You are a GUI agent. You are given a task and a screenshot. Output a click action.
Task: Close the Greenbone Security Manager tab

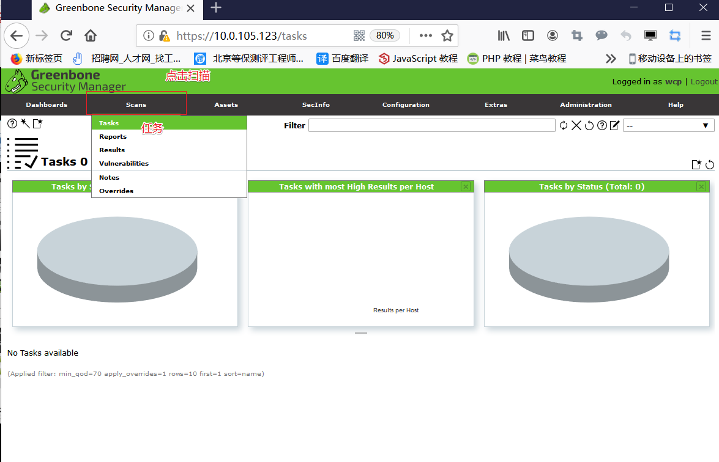(x=191, y=8)
